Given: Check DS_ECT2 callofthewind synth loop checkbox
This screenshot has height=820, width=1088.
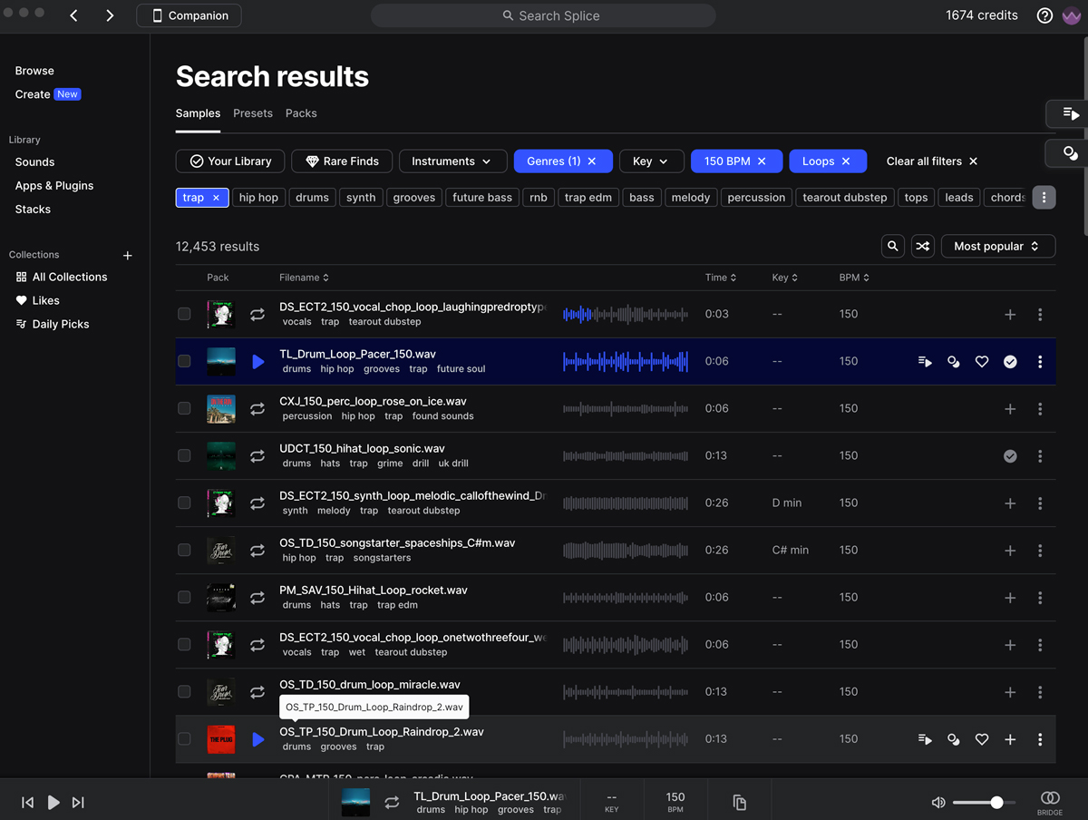Looking at the screenshot, I should tap(184, 503).
